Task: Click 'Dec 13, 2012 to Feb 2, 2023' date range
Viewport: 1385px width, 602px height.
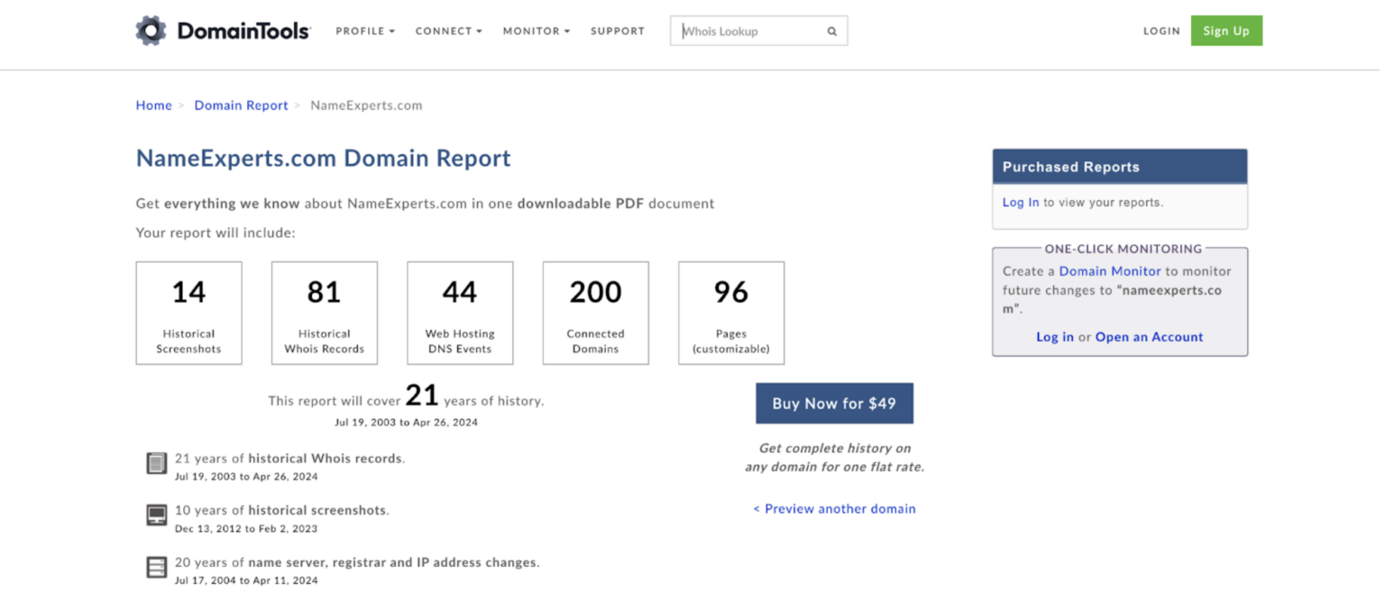Action: point(246,529)
